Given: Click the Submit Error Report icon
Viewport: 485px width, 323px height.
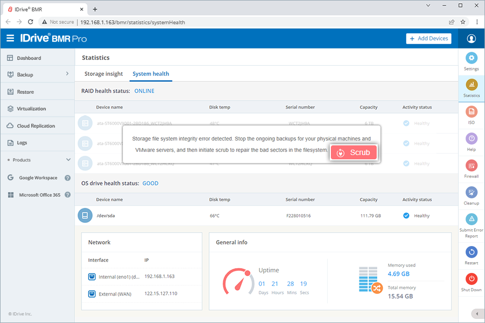Looking at the screenshot, I should coord(472,220).
